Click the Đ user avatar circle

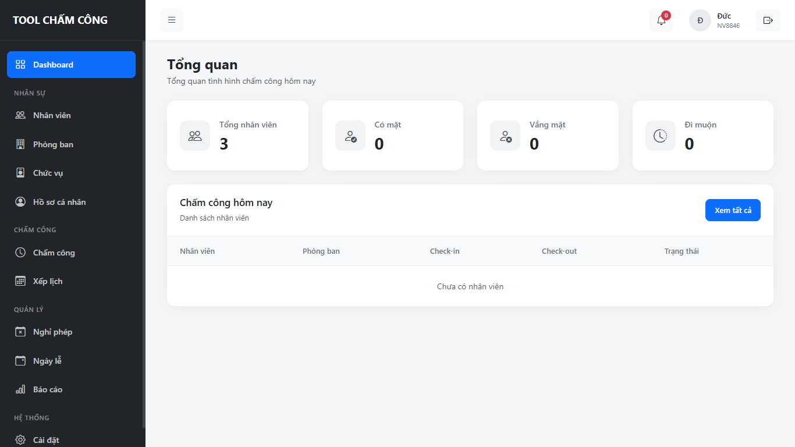(700, 20)
